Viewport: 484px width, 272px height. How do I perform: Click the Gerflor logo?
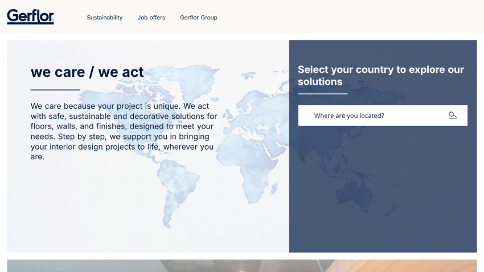pyautogui.click(x=30, y=17)
